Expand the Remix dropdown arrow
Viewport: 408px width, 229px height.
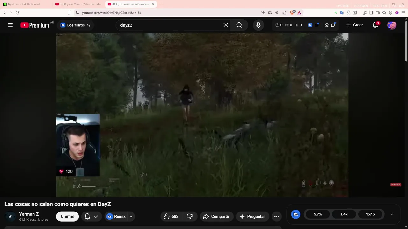point(131,216)
